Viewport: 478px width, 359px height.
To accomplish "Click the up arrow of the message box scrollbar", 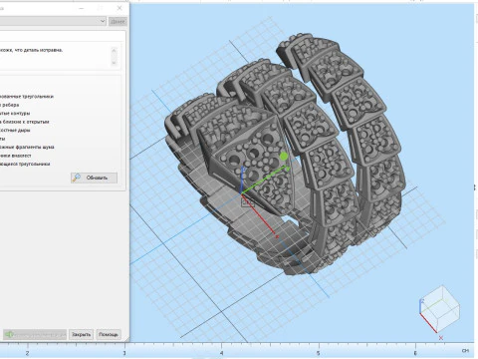I will (114, 51).
